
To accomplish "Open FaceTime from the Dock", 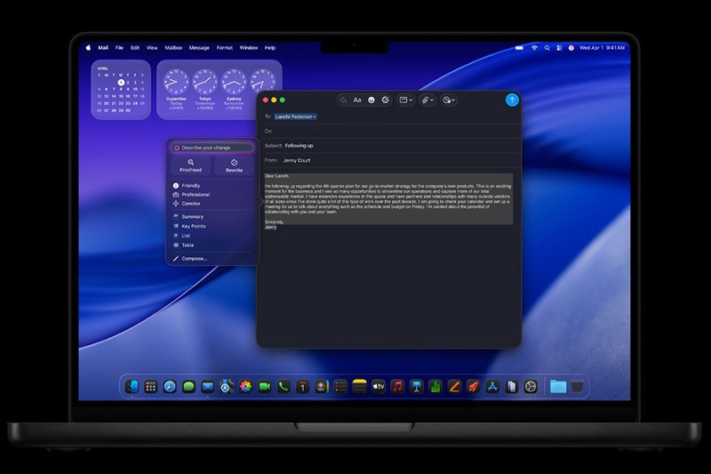I will 265,387.
